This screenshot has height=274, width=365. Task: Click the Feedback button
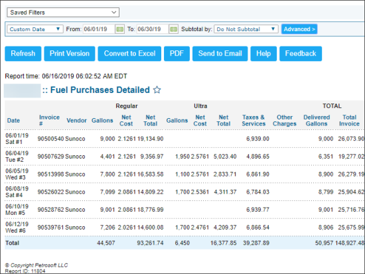pos(301,54)
